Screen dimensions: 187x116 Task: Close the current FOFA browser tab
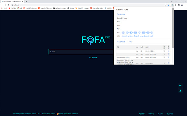[x=23, y=2]
